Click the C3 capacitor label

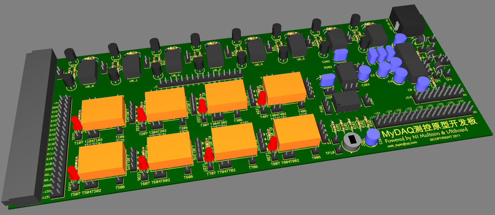[373, 76]
